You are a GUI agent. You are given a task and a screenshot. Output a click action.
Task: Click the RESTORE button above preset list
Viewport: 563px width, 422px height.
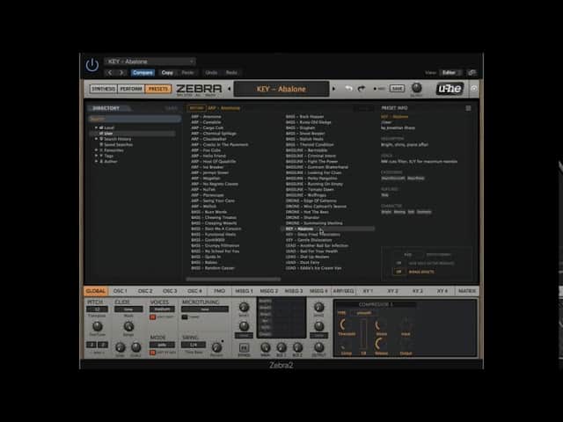196,108
